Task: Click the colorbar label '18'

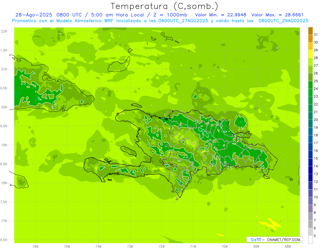Action: (316, 135)
